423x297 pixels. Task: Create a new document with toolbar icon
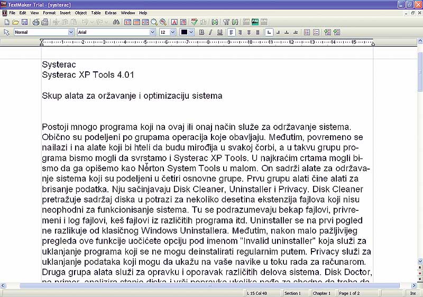click(7, 22)
